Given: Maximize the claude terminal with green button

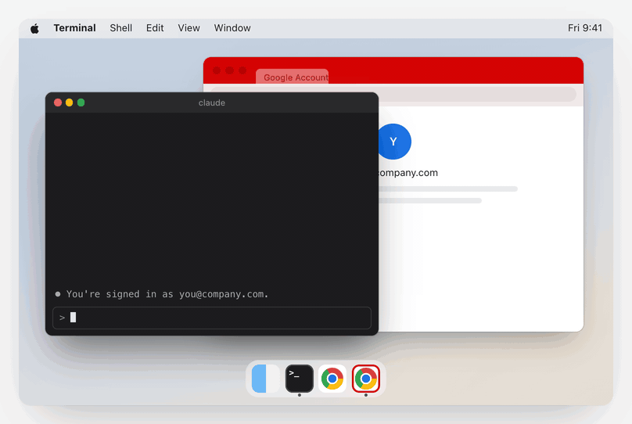Looking at the screenshot, I should [81, 102].
